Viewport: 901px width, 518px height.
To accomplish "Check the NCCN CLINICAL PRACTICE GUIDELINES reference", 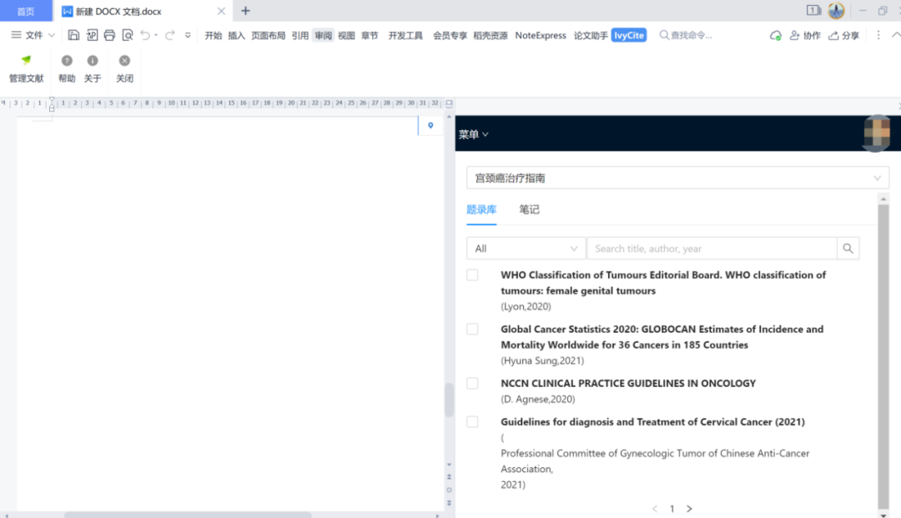I will pyautogui.click(x=472, y=383).
